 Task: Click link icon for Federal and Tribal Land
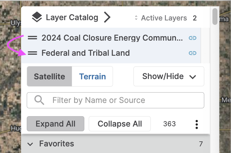click(x=192, y=53)
